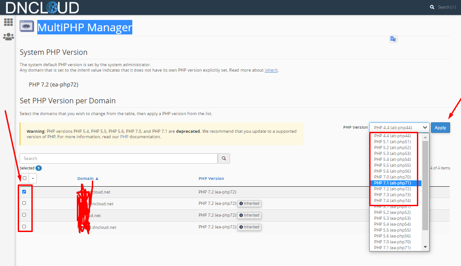Select PHP 4.4 (alt-php44) from list
The width and height of the screenshot is (461, 266).
392,135
